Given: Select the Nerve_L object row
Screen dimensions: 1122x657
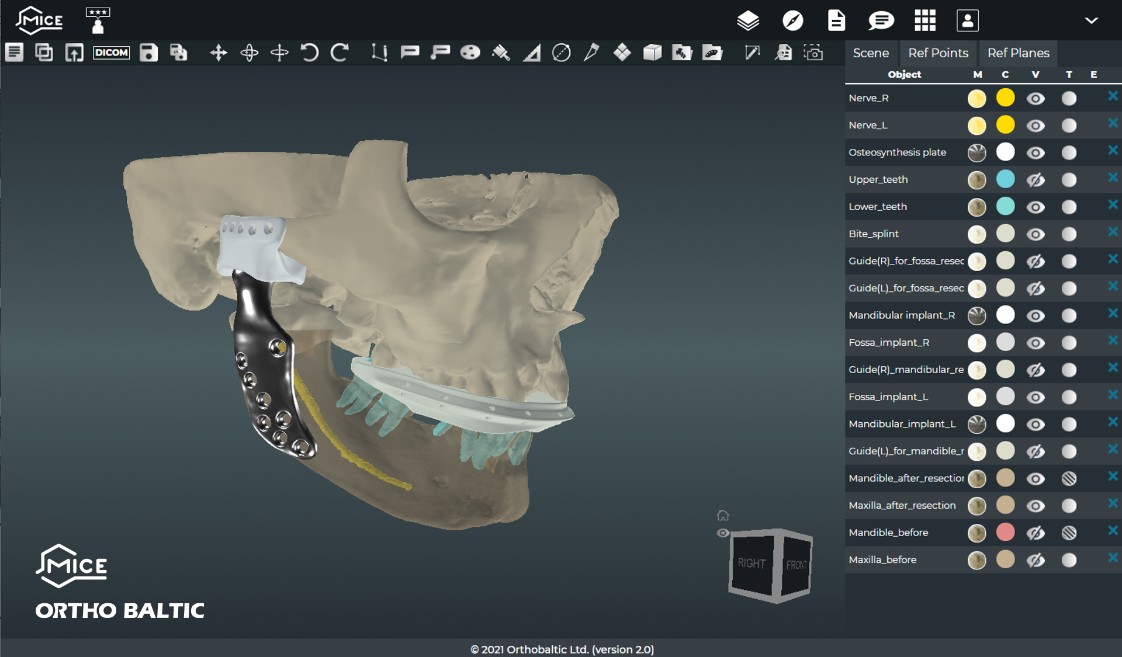Looking at the screenshot, I should pos(983,126).
